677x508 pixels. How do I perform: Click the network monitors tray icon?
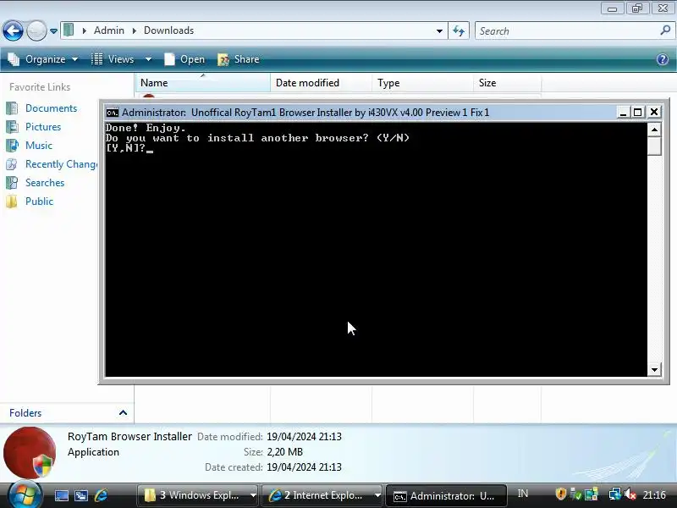point(615,494)
